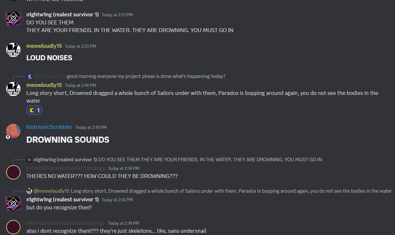Click InfiniteDraconicStellarTopology's avatar beside "also i dont recognize them"
The width and height of the screenshot is (395, 235).
click(x=13, y=227)
